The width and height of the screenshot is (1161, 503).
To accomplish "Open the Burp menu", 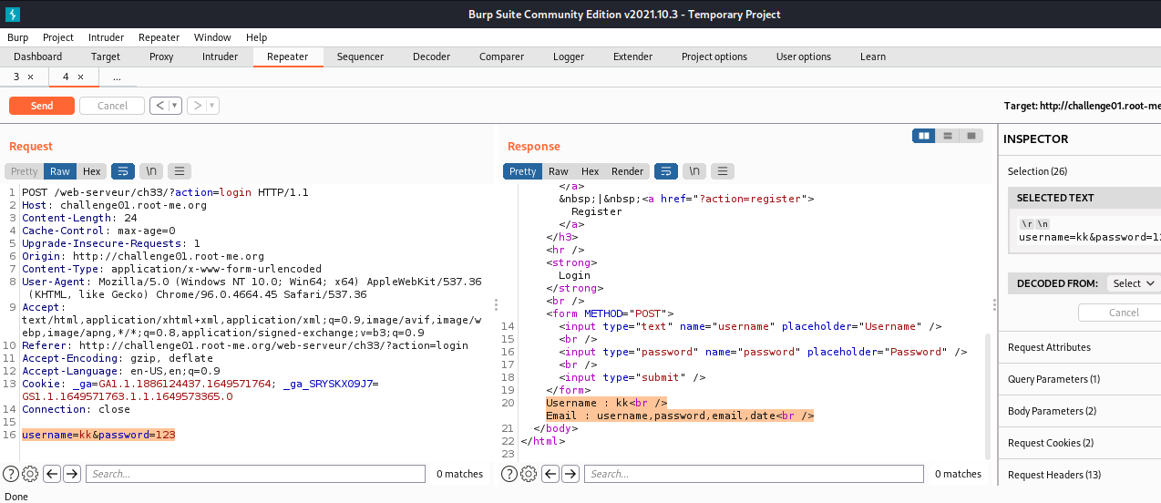I will (x=18, y=37).
